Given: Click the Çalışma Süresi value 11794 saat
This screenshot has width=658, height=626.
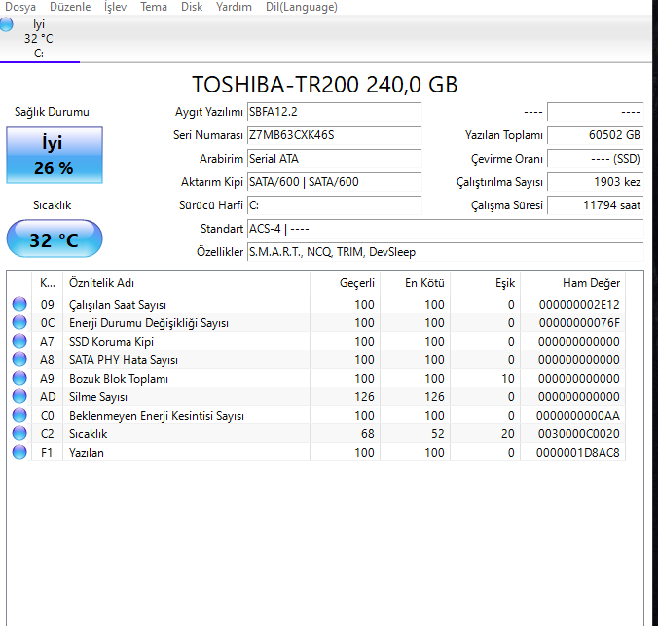Looking at the screenshot, I should click(596, 205).
